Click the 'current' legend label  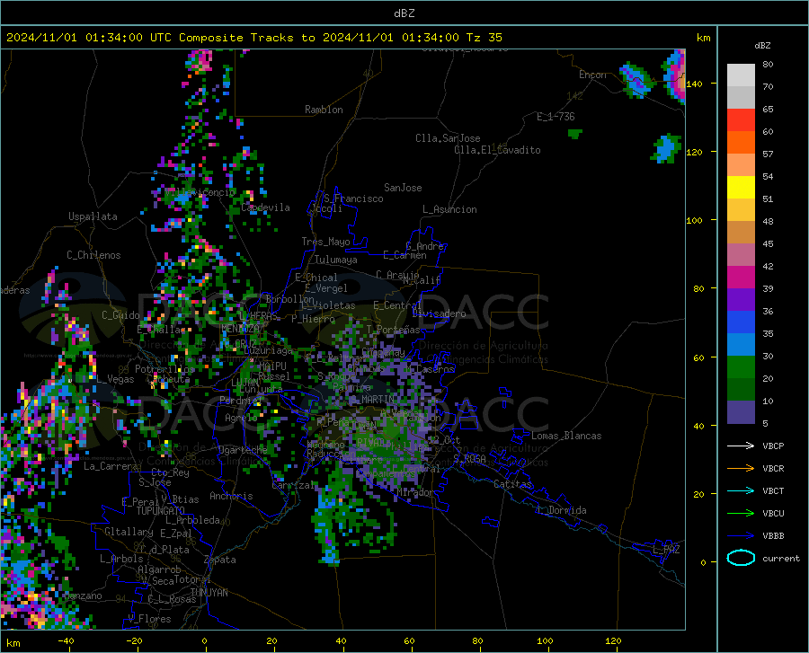781,558
